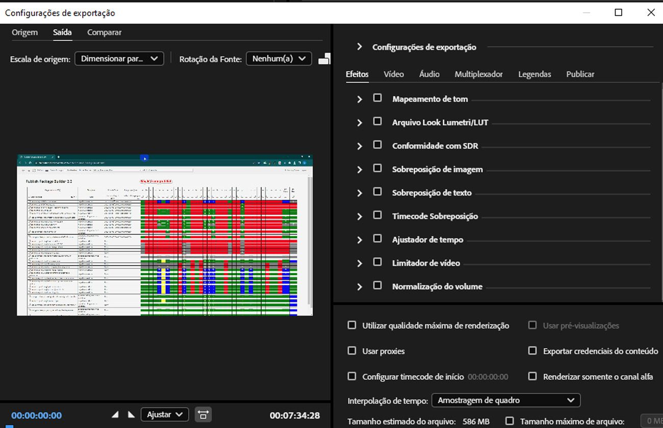Enable Usar proxies

pos(351,351)
